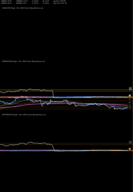Click the MONTHLY(49) Eagle View chart title

tap(24, 115)
